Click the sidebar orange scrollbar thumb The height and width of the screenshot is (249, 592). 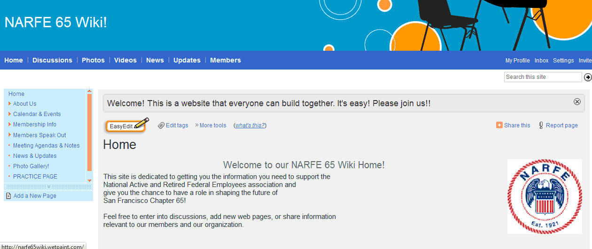[x=89, y=133]
